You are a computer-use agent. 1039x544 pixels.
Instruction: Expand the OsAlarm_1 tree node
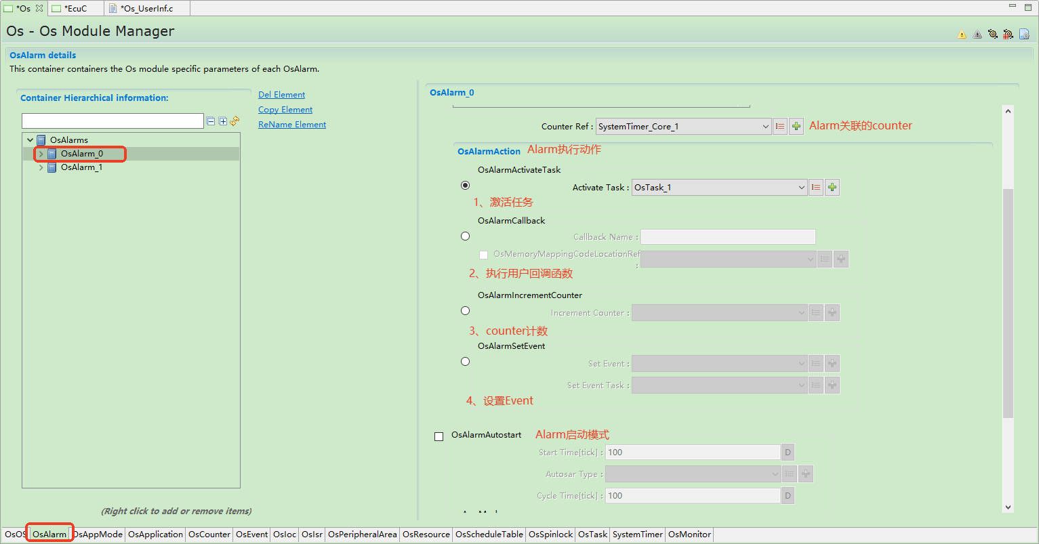(x=41, y=167)
